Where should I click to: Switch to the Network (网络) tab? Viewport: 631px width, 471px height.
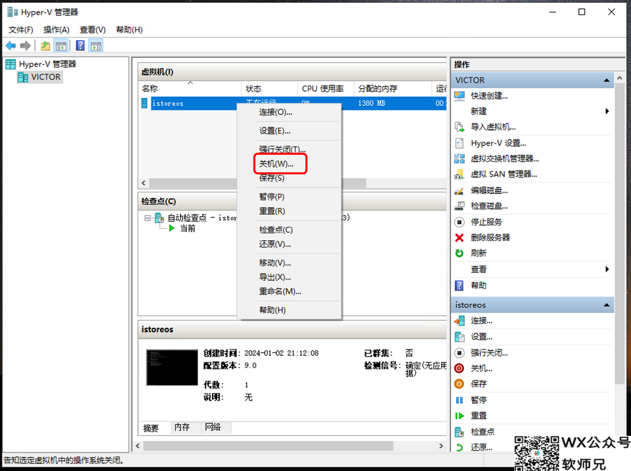pos(213,427)
